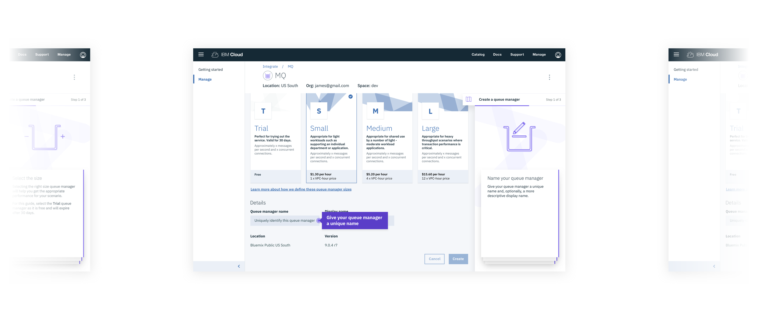Viewport: 758px width, 324px height.
Task: Click the pencil inbox illustration in guide panel
Action: 519,137
